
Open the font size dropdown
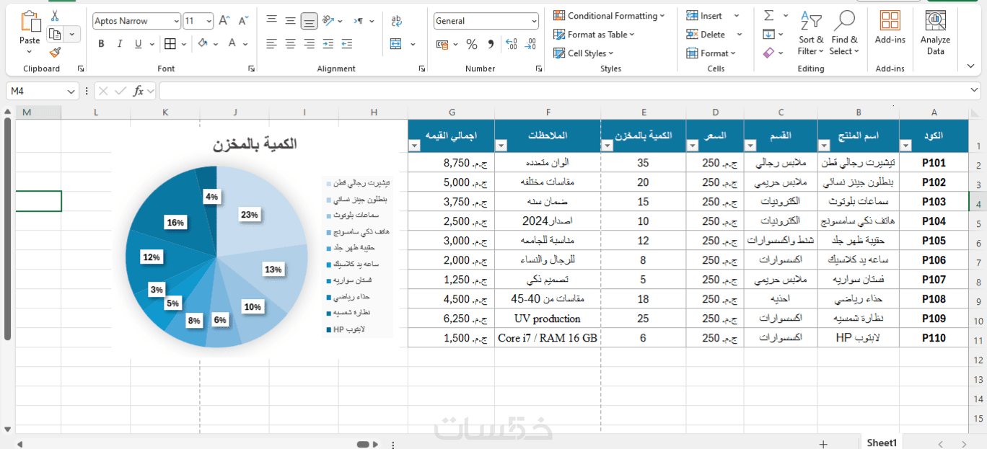pyautogui.click(x=209, y=22)
